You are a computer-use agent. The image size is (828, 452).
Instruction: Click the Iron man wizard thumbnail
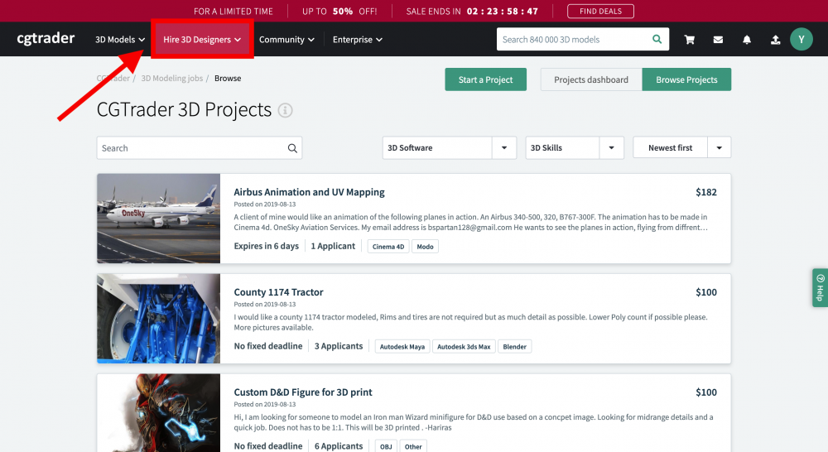click(x=158, y=413)
